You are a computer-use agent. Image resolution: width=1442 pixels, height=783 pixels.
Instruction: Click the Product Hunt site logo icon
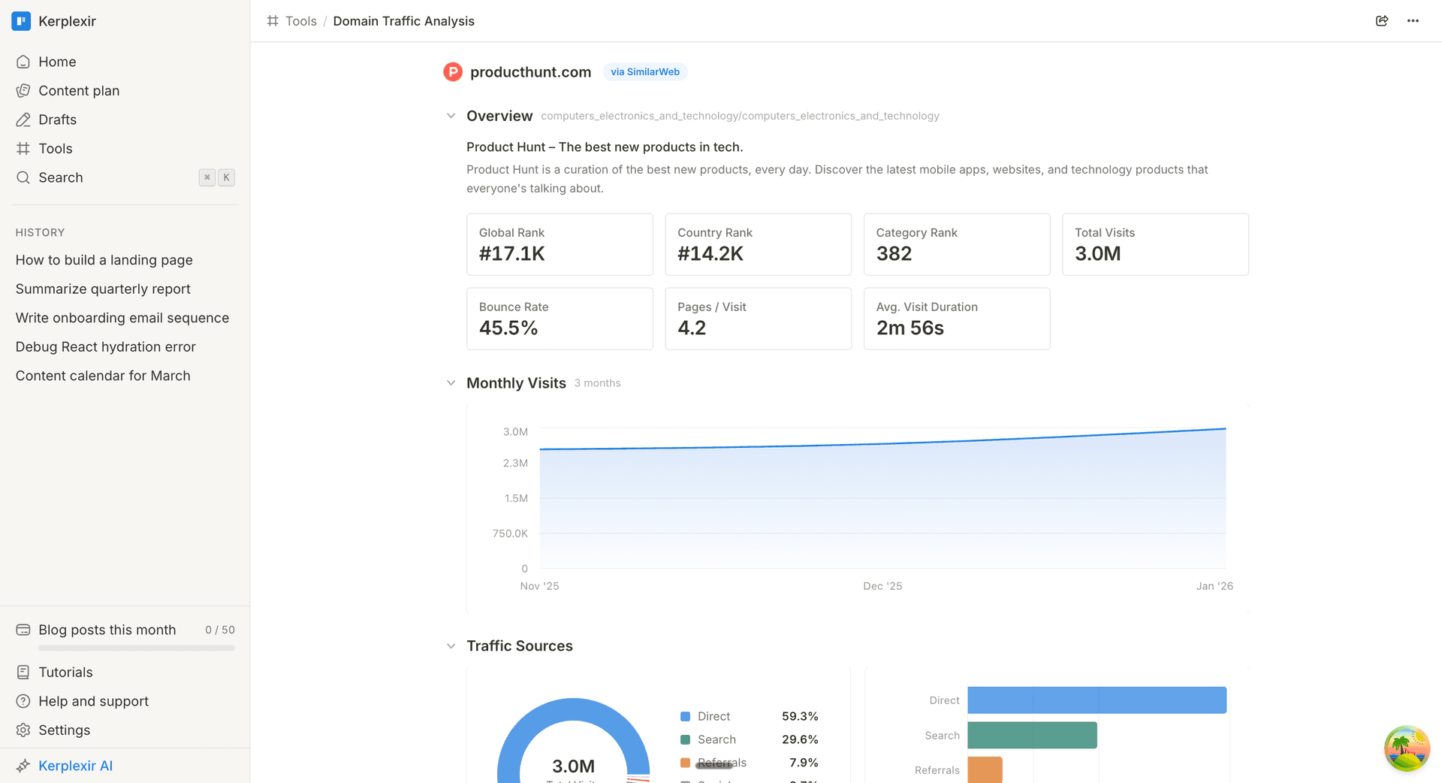(453, 72)
